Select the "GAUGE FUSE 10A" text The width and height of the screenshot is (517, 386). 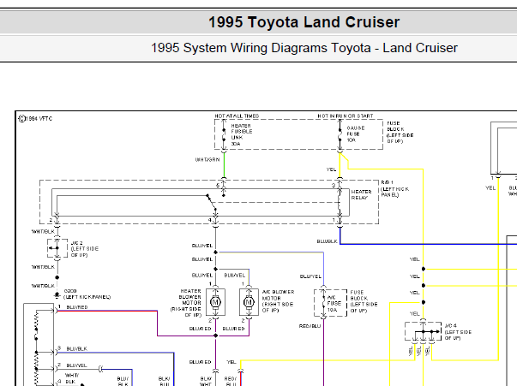pyautogui.click(x=356, y=134)
